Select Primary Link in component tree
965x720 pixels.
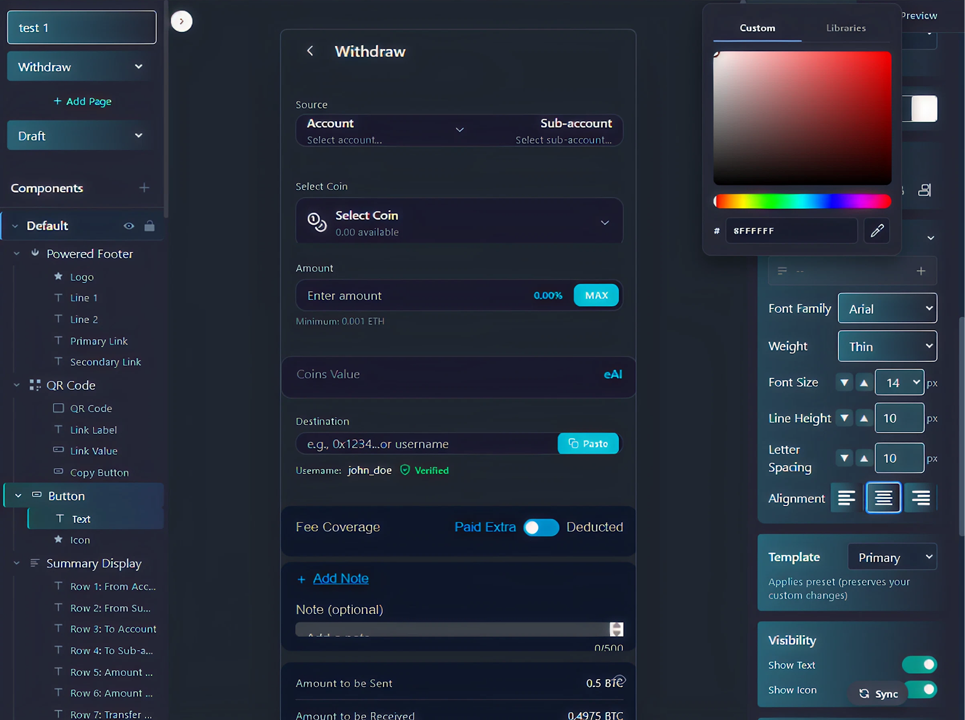[x=99, y=340]
